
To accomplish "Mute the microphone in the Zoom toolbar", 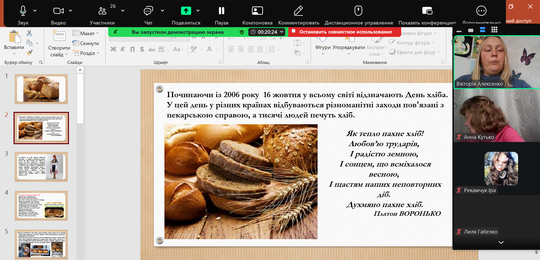I will [23, 11].
